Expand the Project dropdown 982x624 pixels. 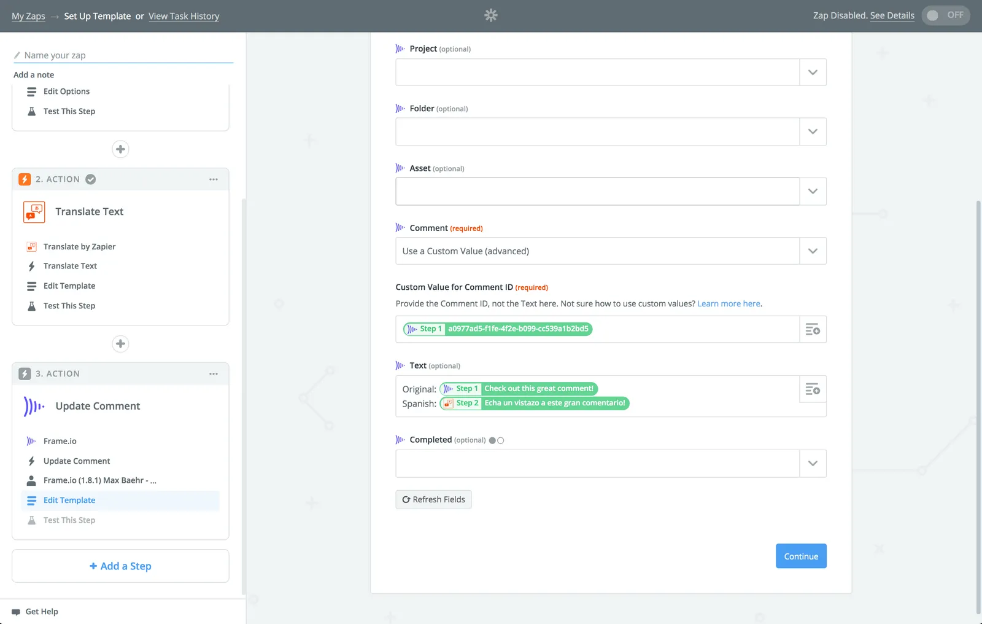click(813, 72)
